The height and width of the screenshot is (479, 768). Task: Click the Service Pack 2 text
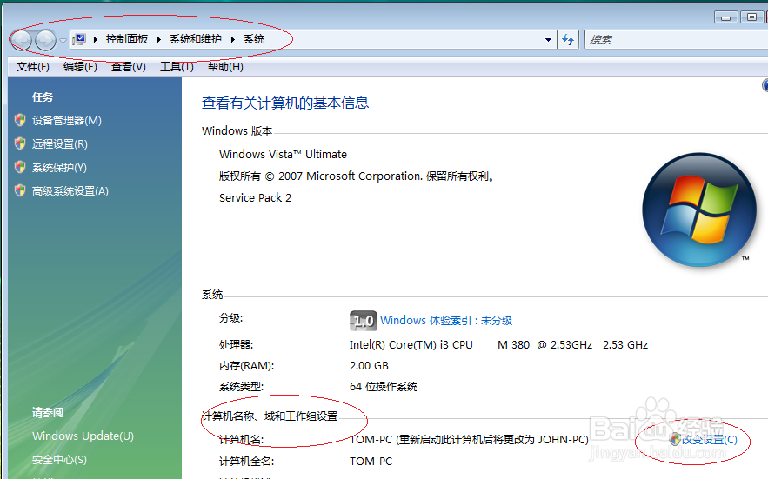255,198
